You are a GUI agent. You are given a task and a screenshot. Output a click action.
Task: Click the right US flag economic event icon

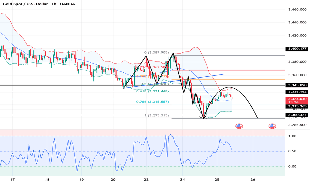(272, 126)
